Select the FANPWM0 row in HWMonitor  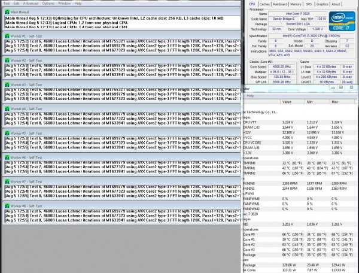300,199
